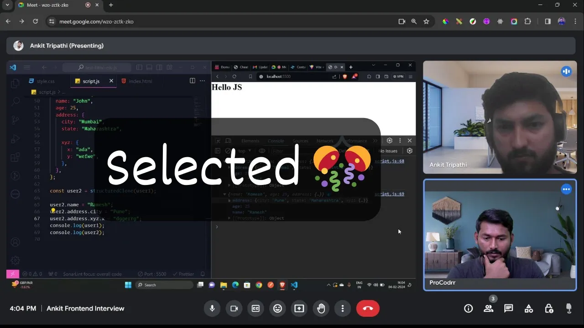The width and height of the screenshot is (584, 328).
Task: Click the Brave icon in shared taskbar
Action: (282, 285)
